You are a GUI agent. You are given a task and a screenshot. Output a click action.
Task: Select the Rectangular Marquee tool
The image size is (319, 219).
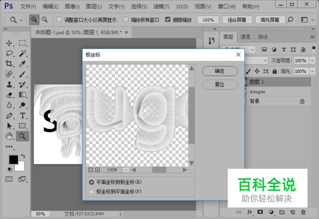(x=23, y=43)
